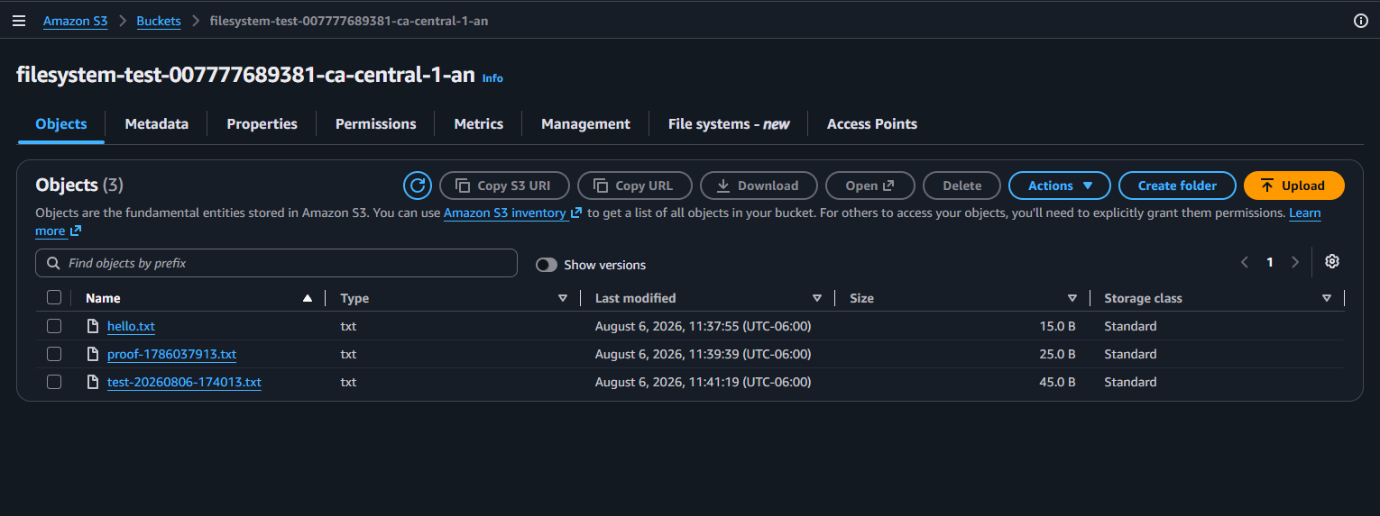1380x516 pixels.
Task: Switch to the Metadata tab
Action: [x=157, y=124]
